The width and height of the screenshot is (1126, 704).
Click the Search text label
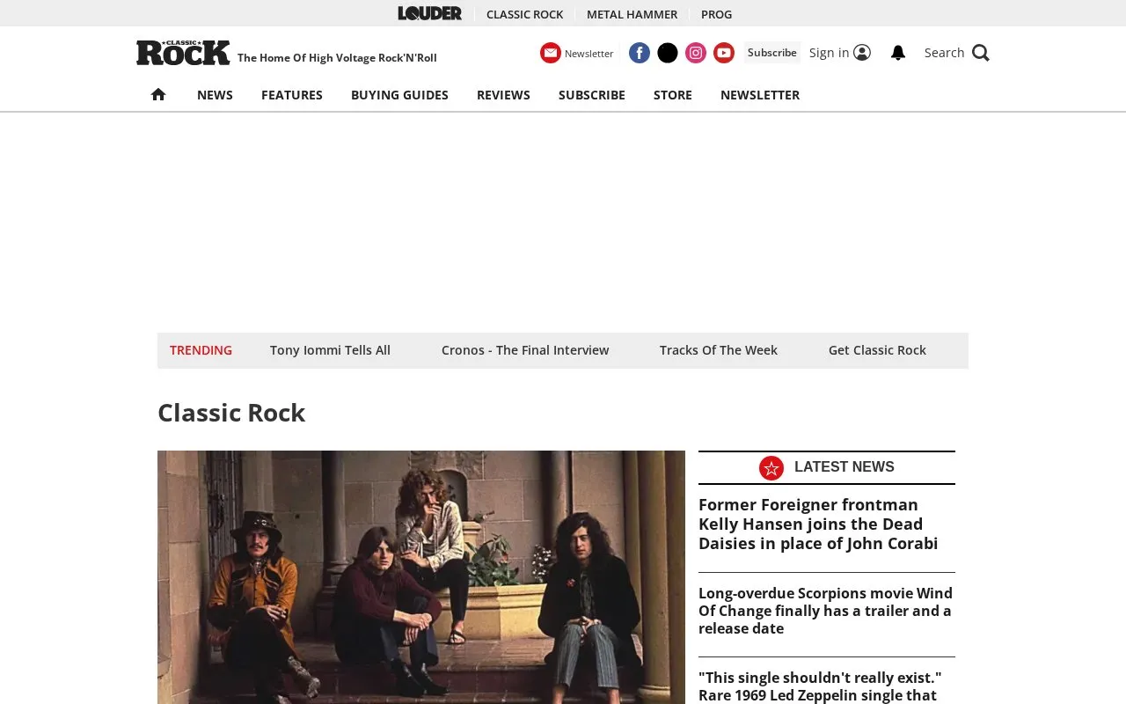944,53
